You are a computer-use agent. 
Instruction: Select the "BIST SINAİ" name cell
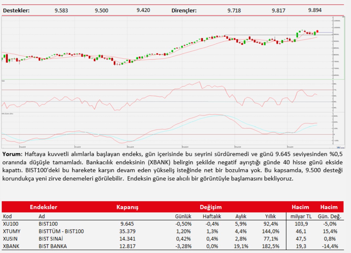[51, 239]
